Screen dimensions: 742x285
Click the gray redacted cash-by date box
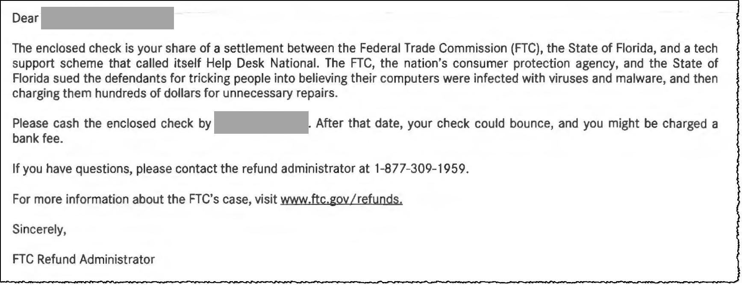click(261, 123)
